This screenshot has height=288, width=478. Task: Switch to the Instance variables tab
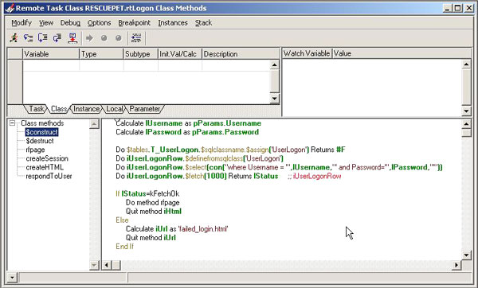[87, 109]
